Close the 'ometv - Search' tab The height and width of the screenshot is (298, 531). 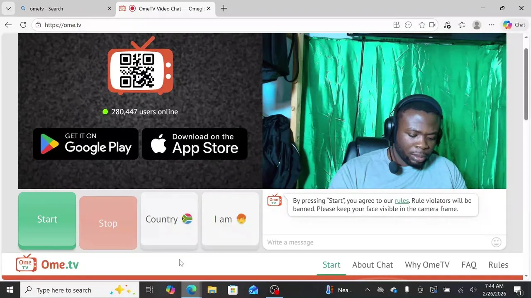(x=110, y=8)
